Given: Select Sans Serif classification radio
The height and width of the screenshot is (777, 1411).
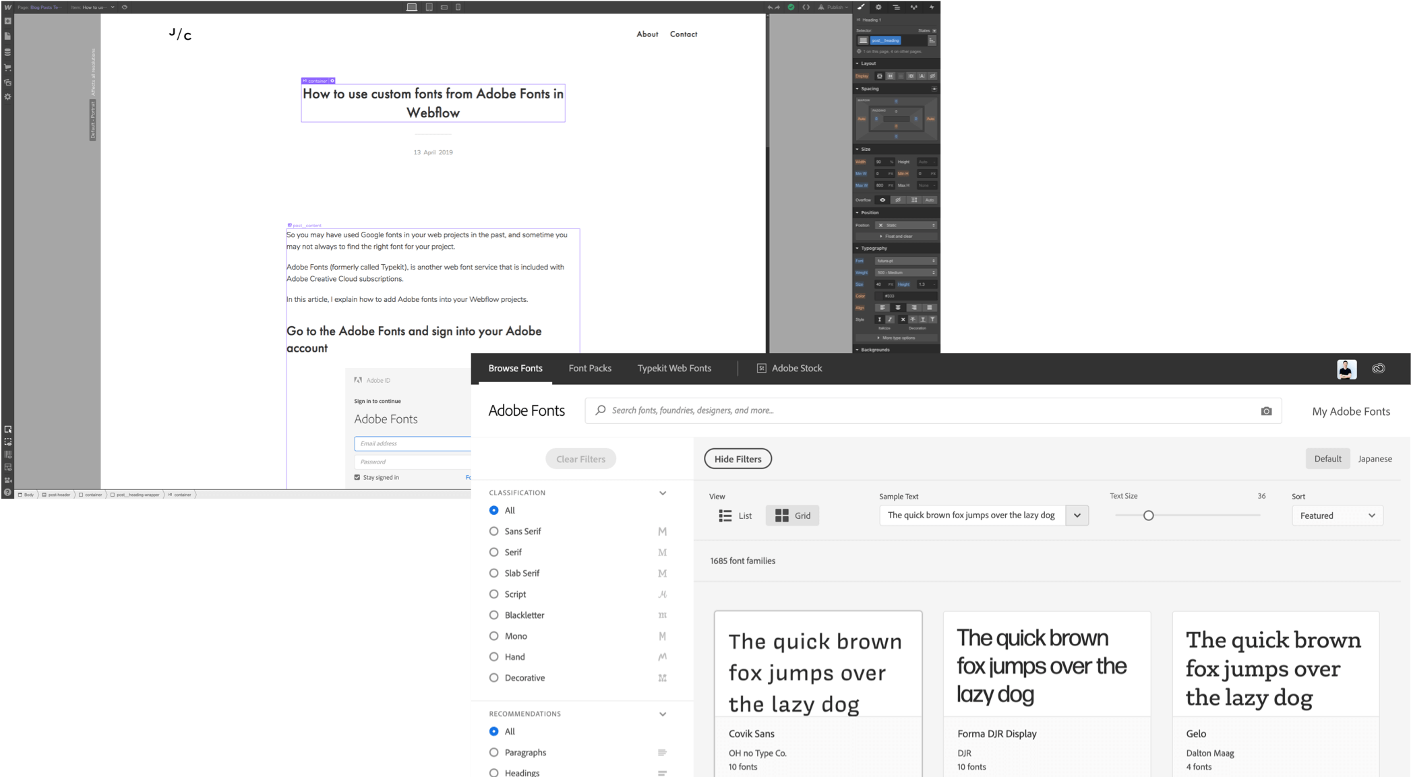Looking at the screenshot, I should point(493,531).
